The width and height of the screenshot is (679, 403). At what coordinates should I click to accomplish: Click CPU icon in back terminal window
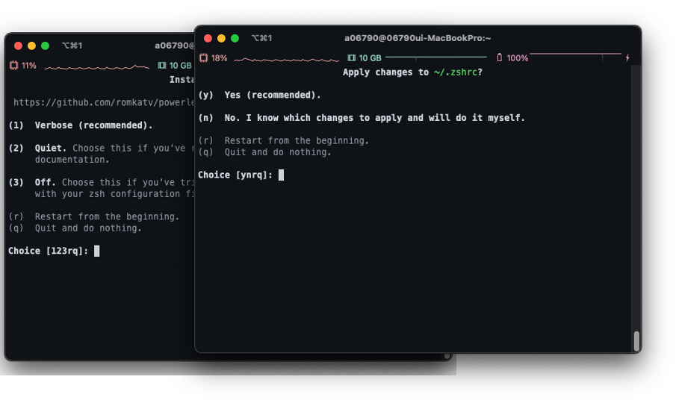[x=14, y=66]
